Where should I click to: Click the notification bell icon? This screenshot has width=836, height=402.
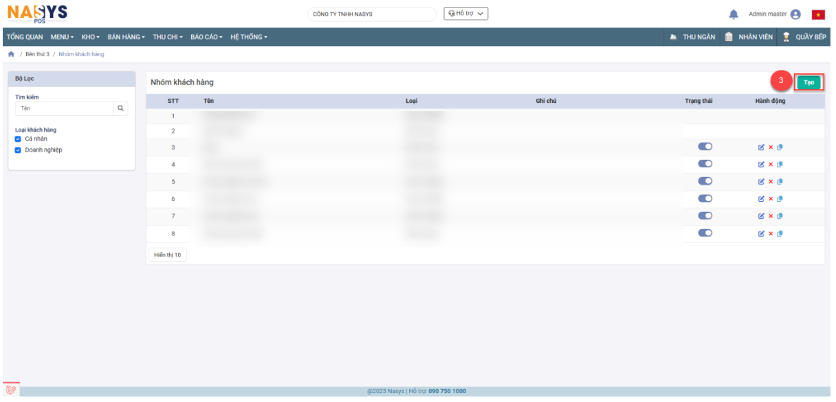pos(733,14)
